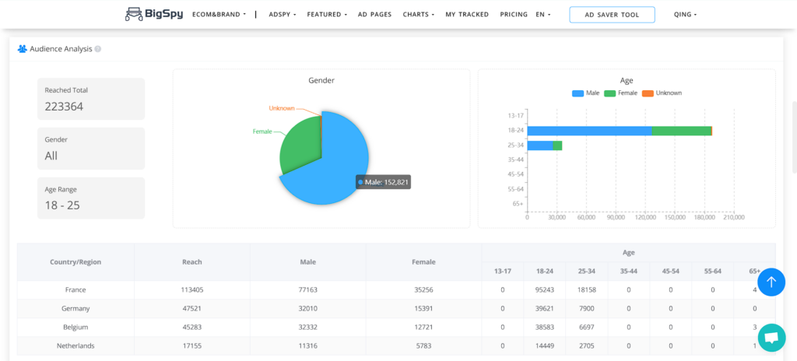Click Netherlands reach value 17155
This screenshot has height=361, width=797.
tap(192, 345)
